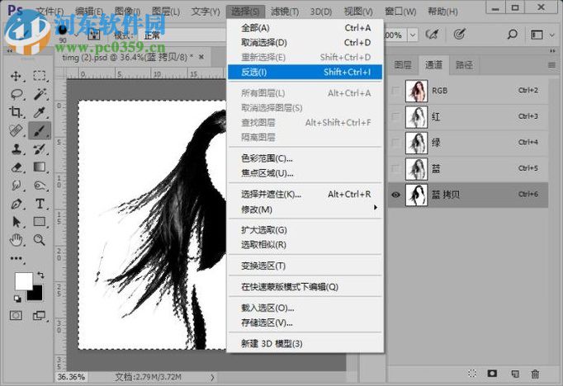Swap foreground and background colors
Screen dimensions: 563x386
click(40, 275)
